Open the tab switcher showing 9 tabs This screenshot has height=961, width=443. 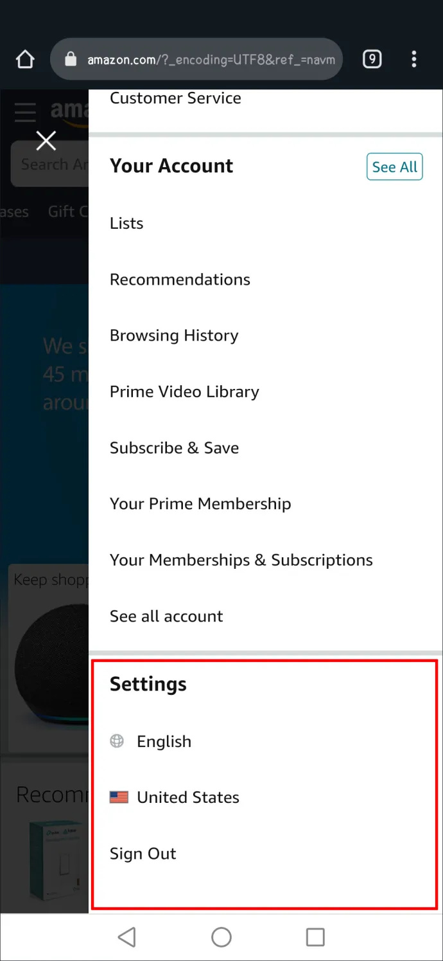pos(372,60)
